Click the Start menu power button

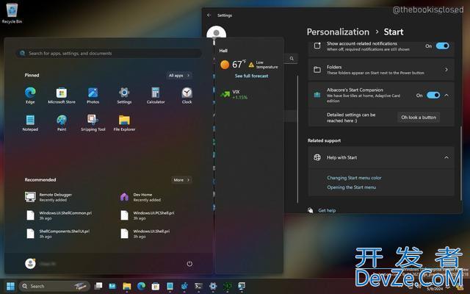(x=189, y=264)
